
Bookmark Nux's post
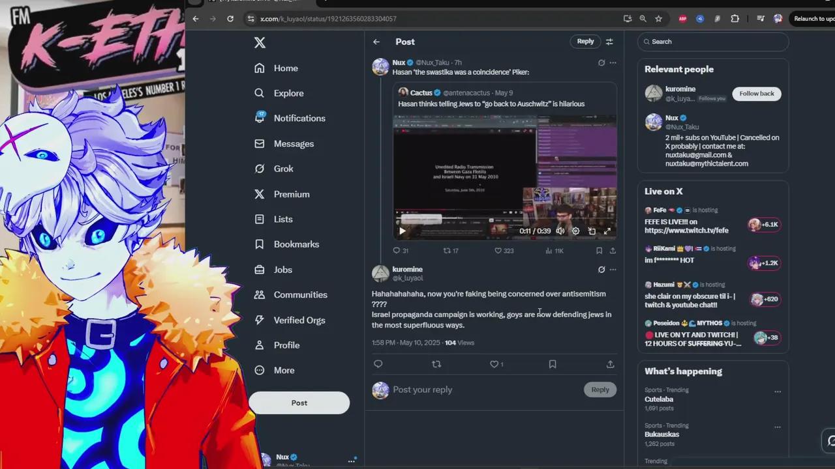pos(599,250)
